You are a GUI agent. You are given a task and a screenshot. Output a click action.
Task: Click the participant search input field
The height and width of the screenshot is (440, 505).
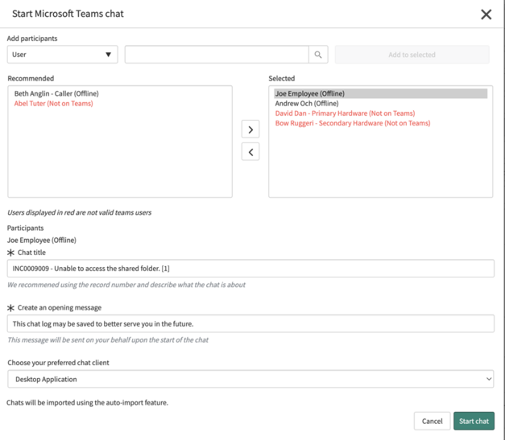click(x=217, y=55)
